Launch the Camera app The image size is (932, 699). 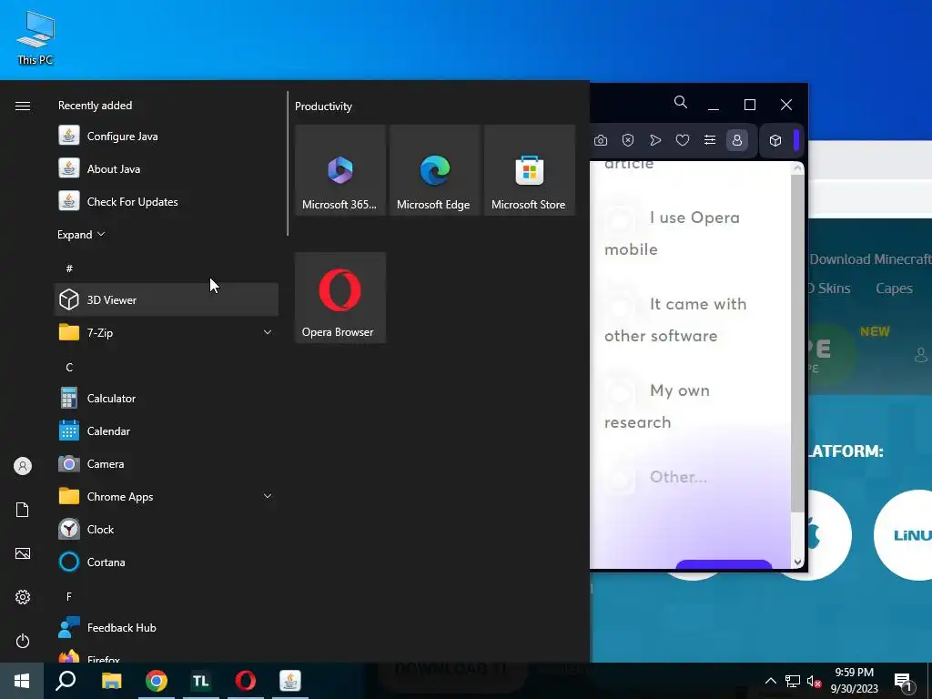point(167,463)
